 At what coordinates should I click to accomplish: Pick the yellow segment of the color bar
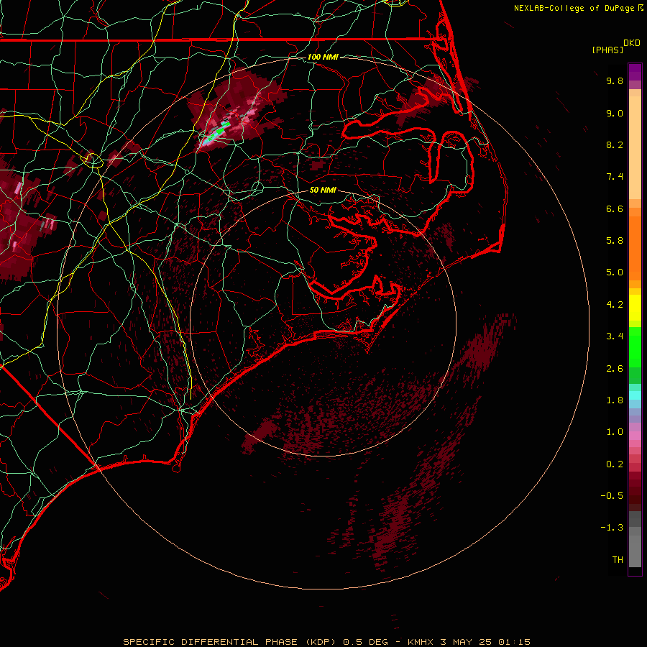[x=635, y=308]
